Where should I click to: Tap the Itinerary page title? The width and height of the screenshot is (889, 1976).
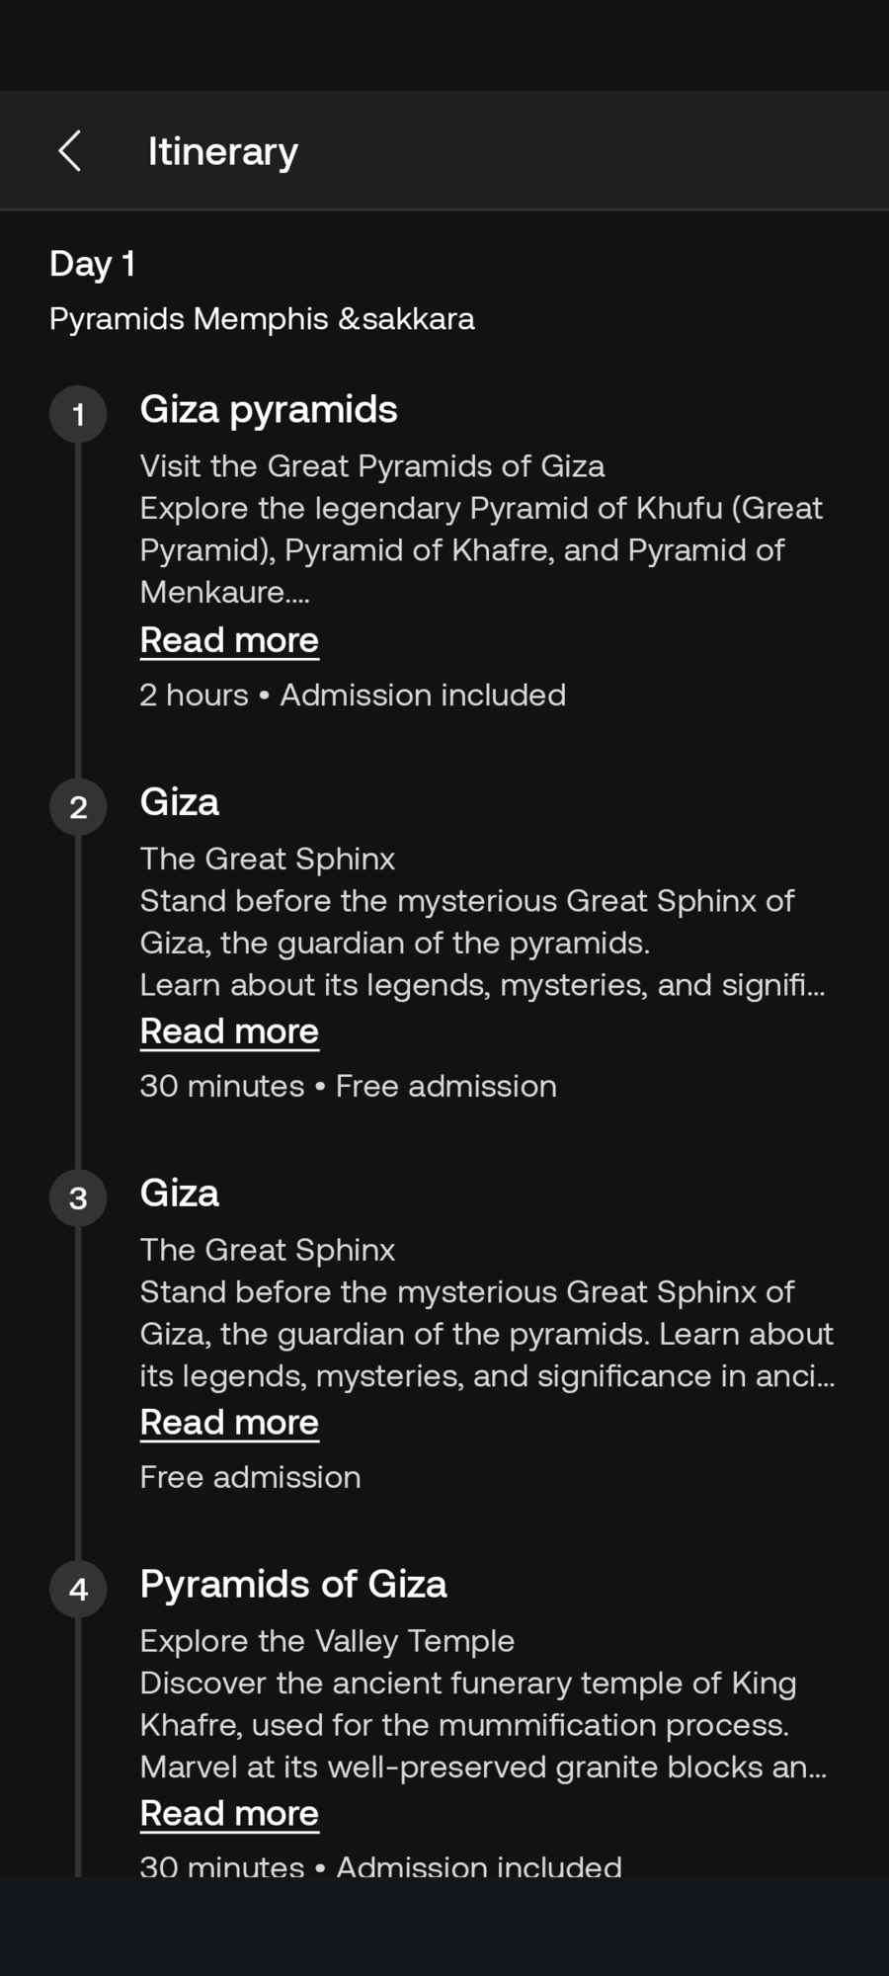click(x=223, y=151)
